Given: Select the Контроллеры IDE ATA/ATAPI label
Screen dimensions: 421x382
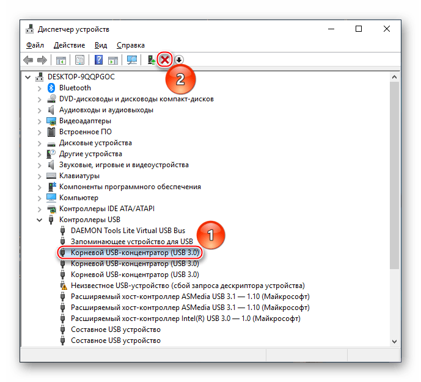Looking at the screenshot, I should (107, 209).
